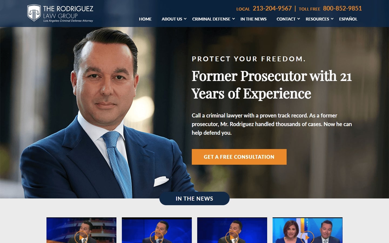
Task: Play the second news video
Action: click(x=157, y=237)
